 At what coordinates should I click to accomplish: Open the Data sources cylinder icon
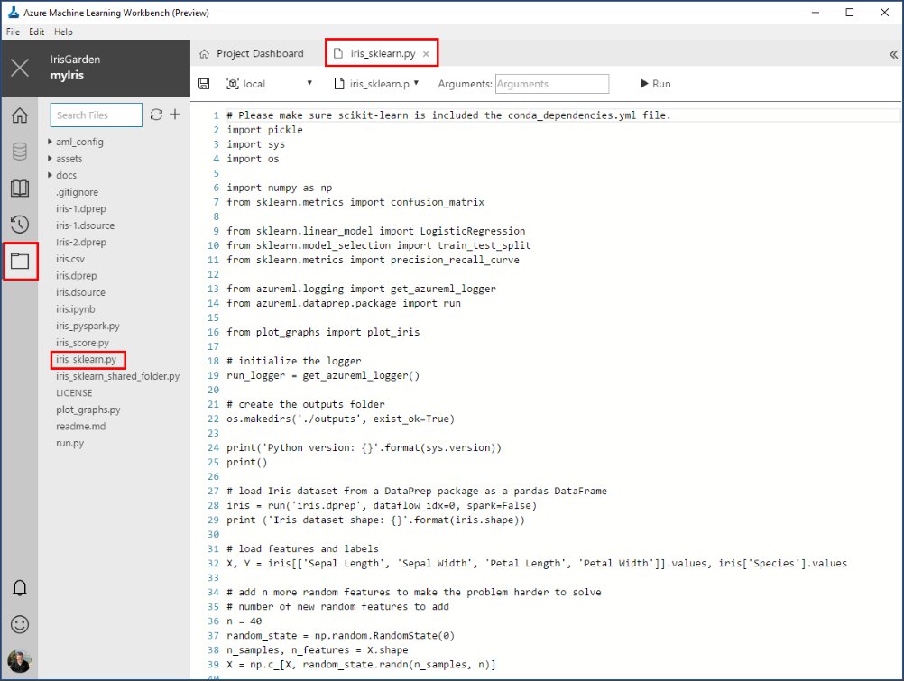[20, 152]
